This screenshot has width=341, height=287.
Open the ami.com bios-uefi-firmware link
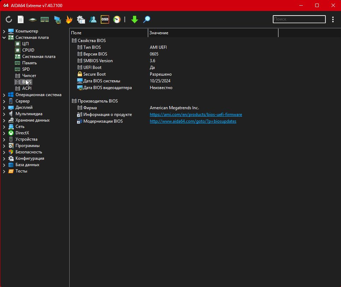[x=196, y=115]
